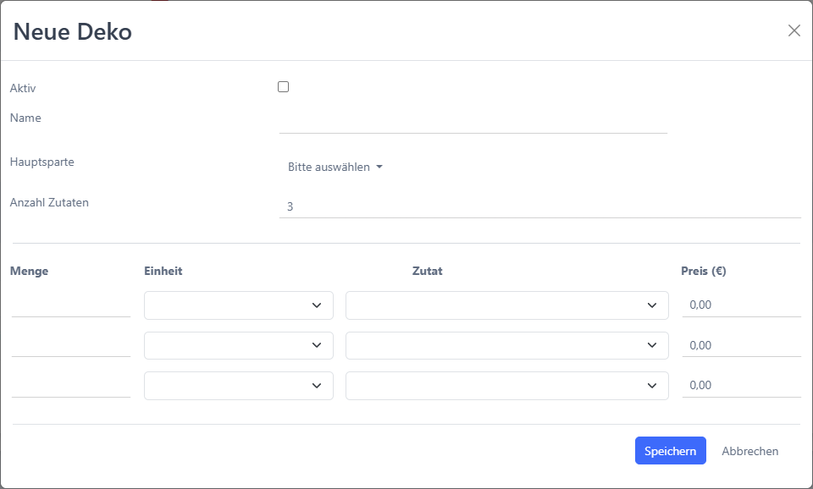The height and width of the screenshot is (489, 813).
Task: Enable the Aktiv checkbox
Action: coord(283,87)
